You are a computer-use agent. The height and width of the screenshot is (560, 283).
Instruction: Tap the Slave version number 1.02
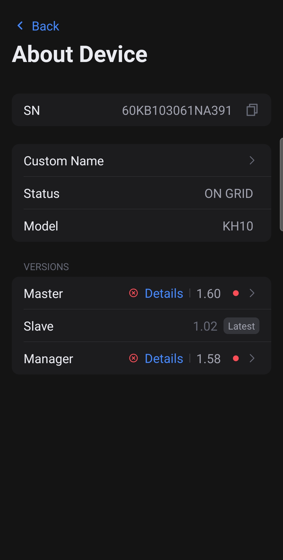pos(205,326)
